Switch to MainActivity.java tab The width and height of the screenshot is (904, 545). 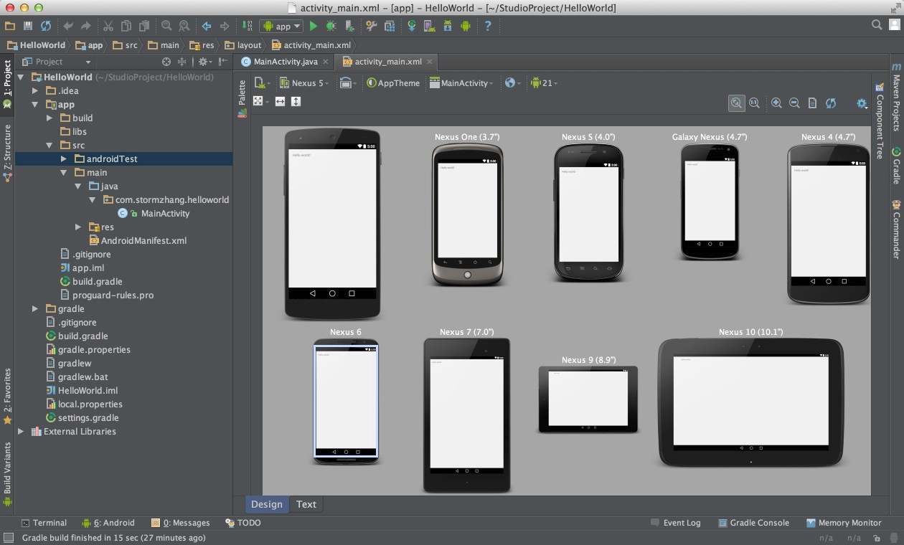click(284, 62)
